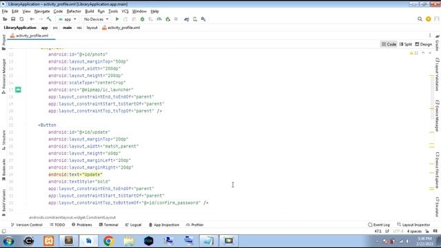Screen dimensions: 441x248
Task: Open the Layout Inspector panel
Action: pyautogui.click(x=413, y=225)
